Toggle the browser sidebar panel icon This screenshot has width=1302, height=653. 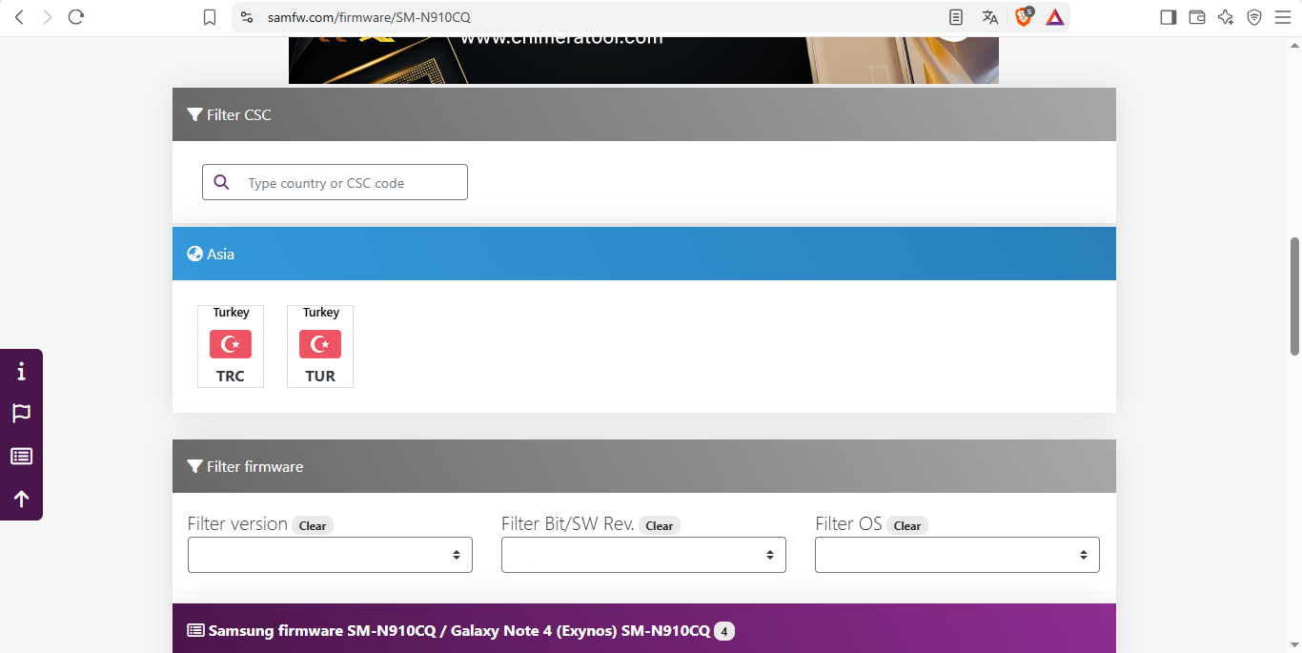[1169, 17]
